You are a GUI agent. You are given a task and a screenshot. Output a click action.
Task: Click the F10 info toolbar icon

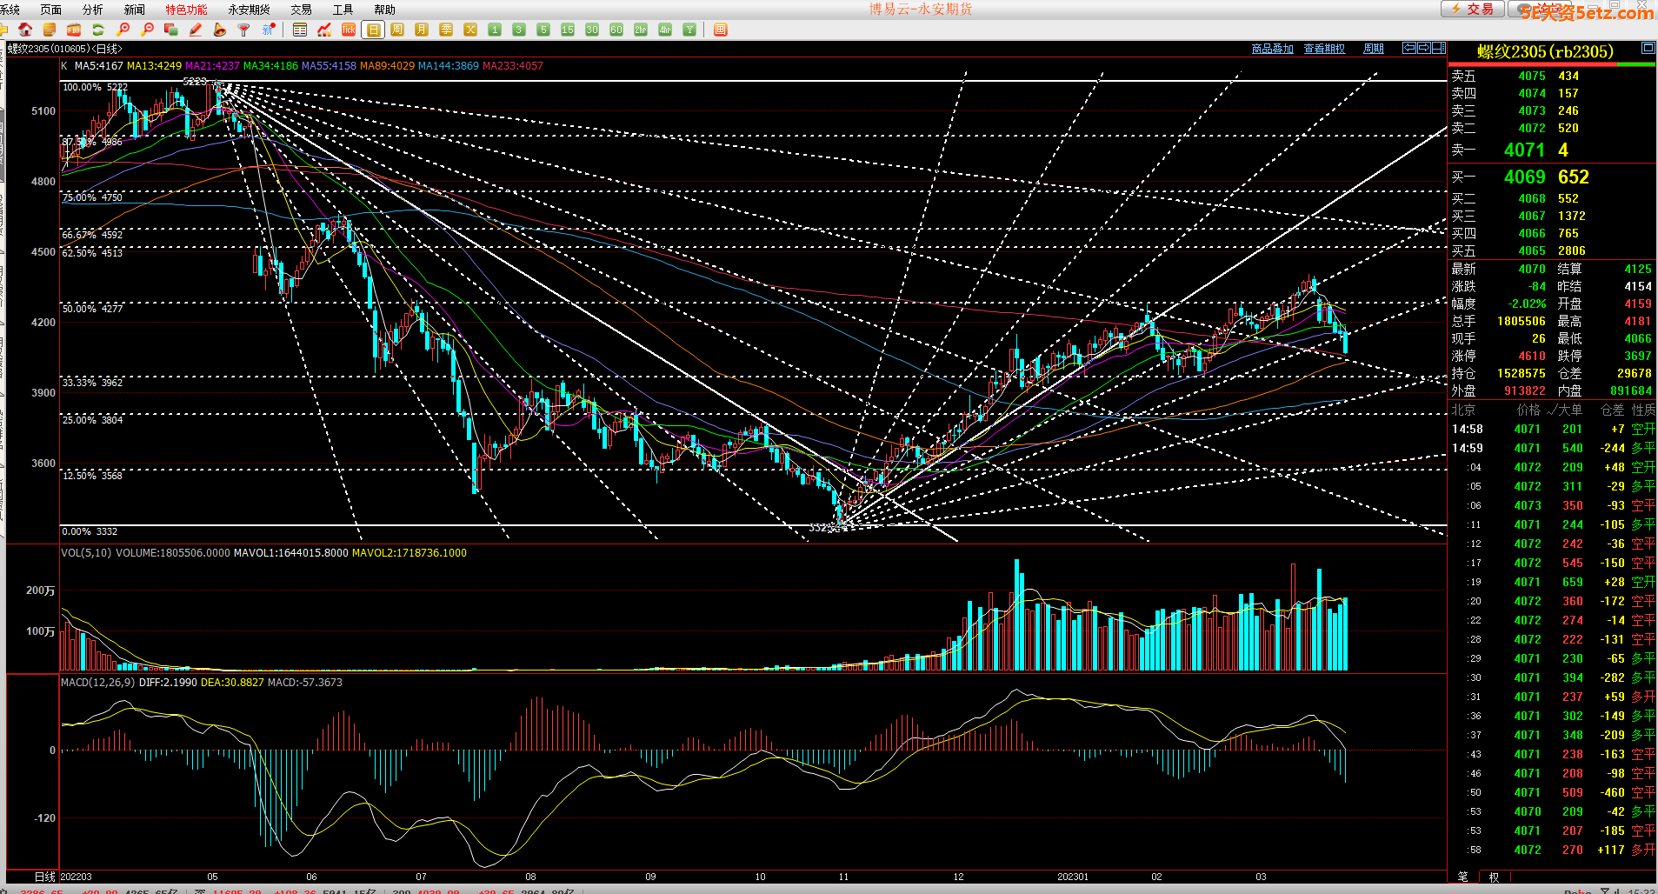pos(74,30)
